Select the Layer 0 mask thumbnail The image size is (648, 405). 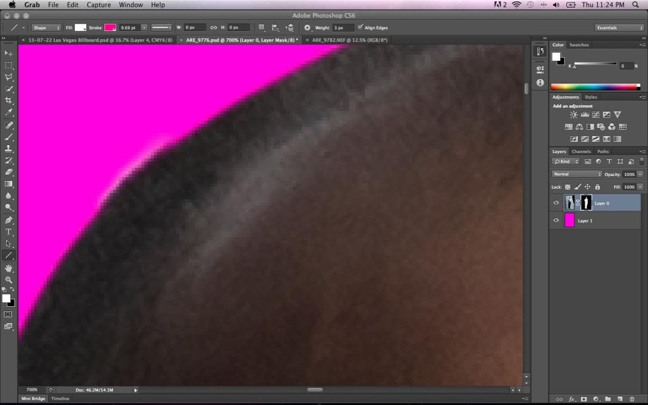(586, 203)
